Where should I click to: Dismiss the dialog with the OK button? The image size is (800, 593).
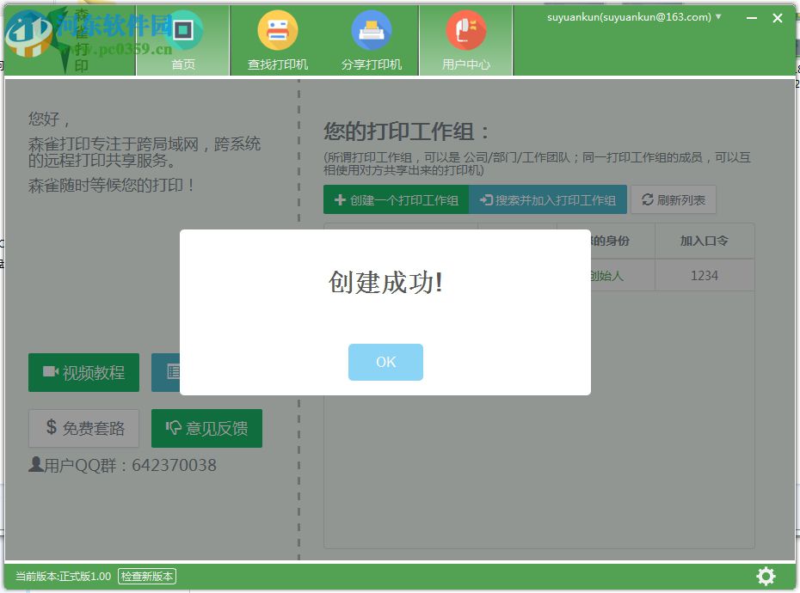tap(385, 362)
